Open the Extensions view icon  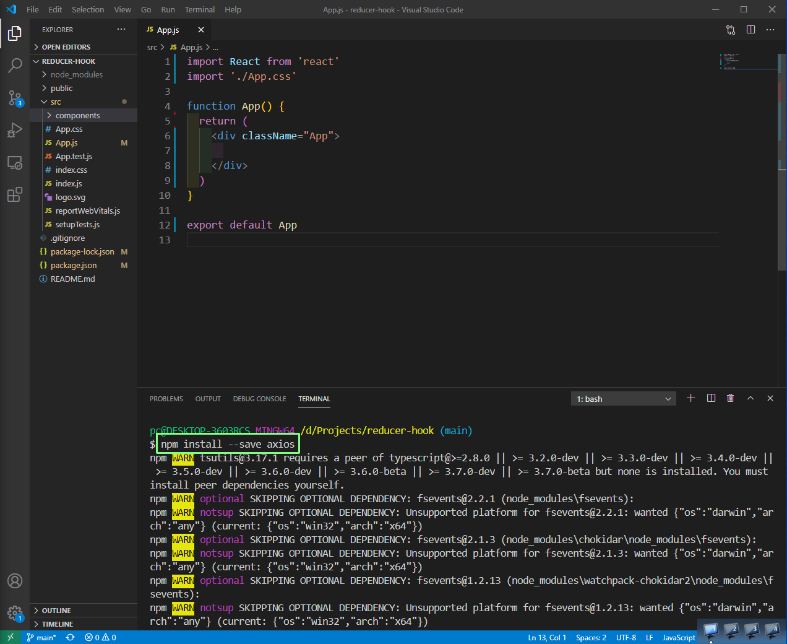click(x=15, y=195)
